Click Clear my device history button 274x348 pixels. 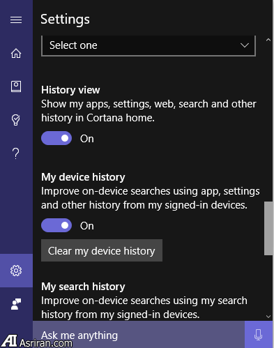102,250
